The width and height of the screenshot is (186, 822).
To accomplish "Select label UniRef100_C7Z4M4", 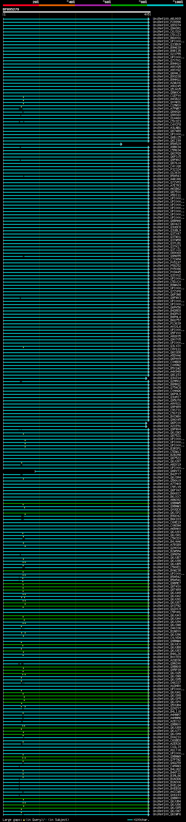I will click(167, 260).
